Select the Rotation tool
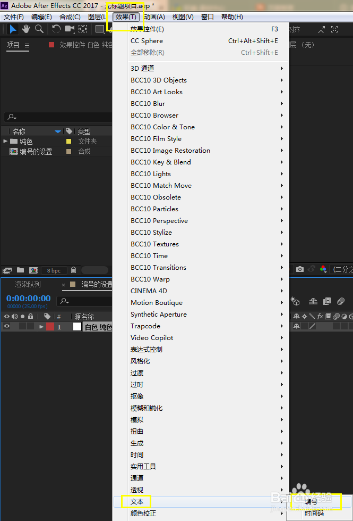Viewport: 353px width, 521px height. [56, 29]
